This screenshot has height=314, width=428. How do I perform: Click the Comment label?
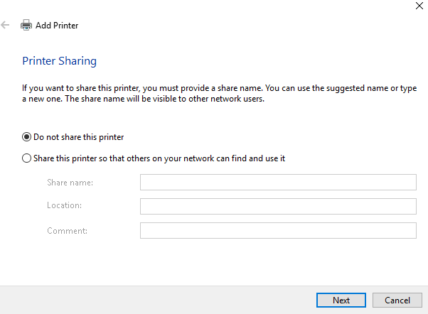[66, 230]
